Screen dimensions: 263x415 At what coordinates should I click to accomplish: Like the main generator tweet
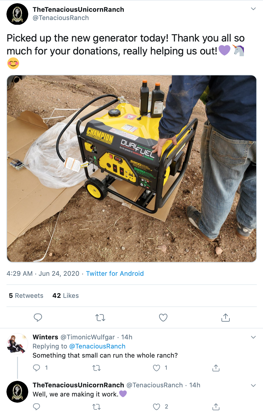pos(163,318)
